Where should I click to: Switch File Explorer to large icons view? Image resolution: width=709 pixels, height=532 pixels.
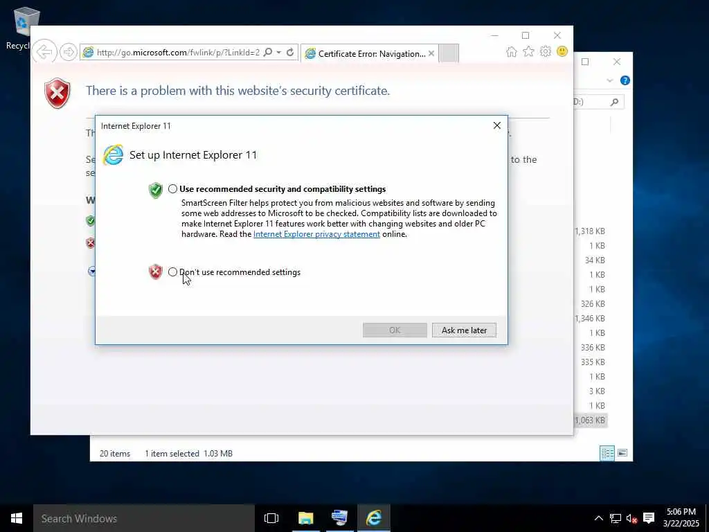coord(622,453)
